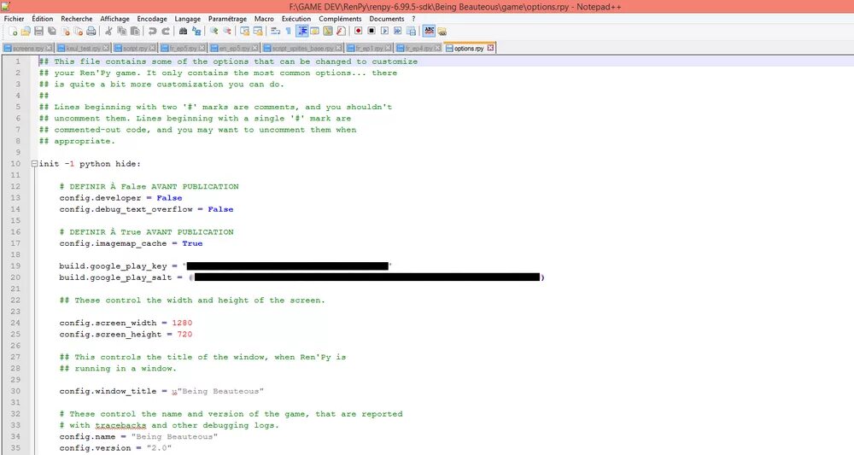Toggle show all characters pilcrow icon
854x455 pixels.
point(288,31)
